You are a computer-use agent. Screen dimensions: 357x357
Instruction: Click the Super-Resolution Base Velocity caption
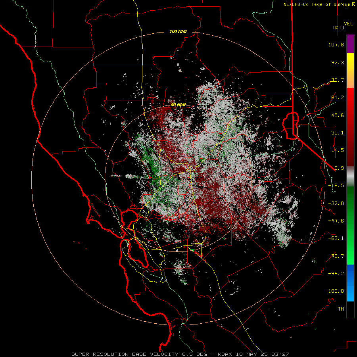pos(180,354)
